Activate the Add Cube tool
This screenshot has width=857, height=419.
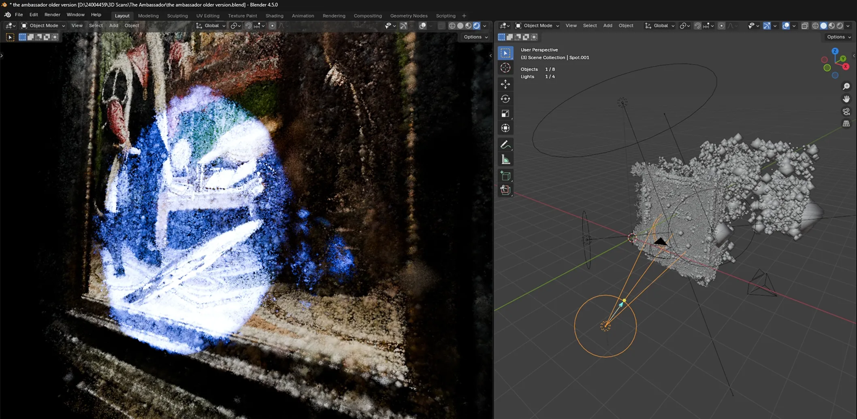505,175
